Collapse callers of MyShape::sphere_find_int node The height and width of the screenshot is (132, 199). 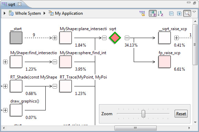tap(55, 62)
